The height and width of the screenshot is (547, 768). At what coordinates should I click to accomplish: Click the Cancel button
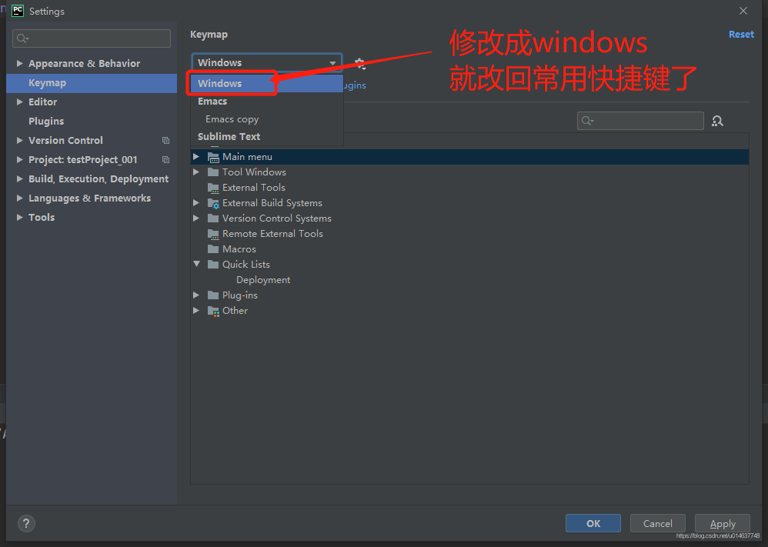pyautogui.click(x=657, y=523)
